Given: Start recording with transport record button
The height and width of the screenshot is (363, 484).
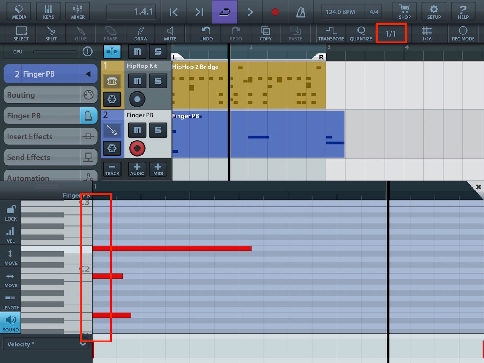Looking at the screenshot, I should click(x=275, y=12).
